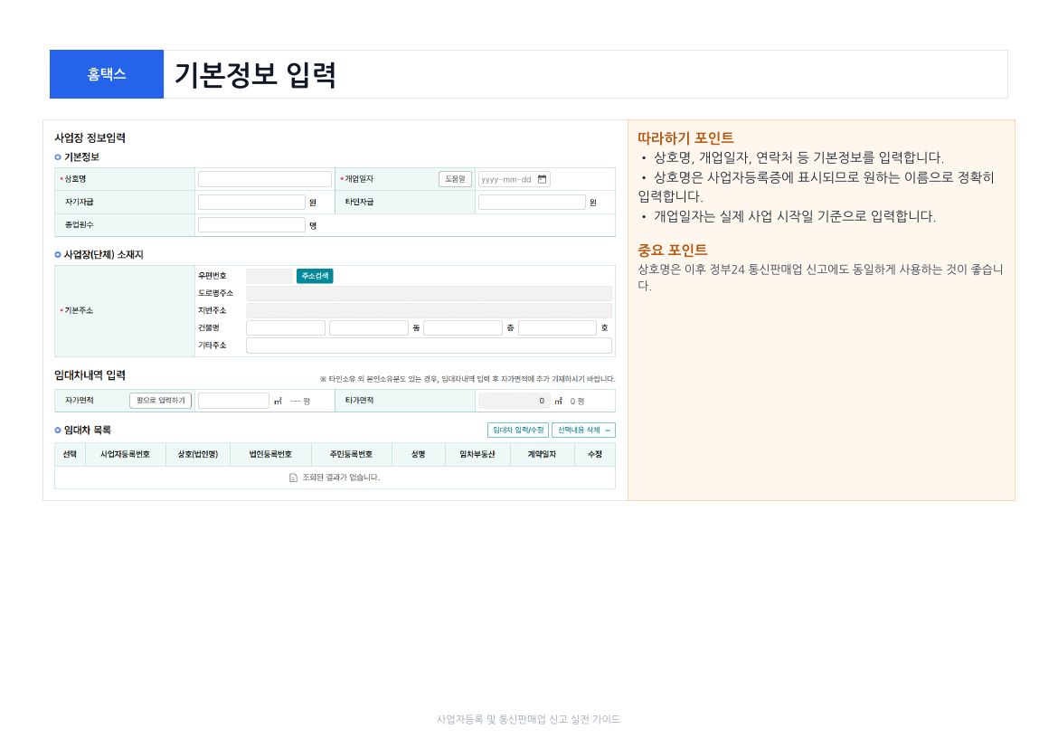
Task: Click the 수정 column header
Action: [x=595, y=454]
